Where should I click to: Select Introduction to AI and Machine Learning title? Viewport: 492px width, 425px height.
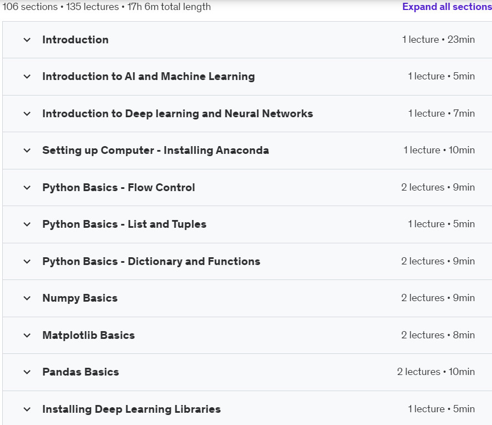(148, 77)
